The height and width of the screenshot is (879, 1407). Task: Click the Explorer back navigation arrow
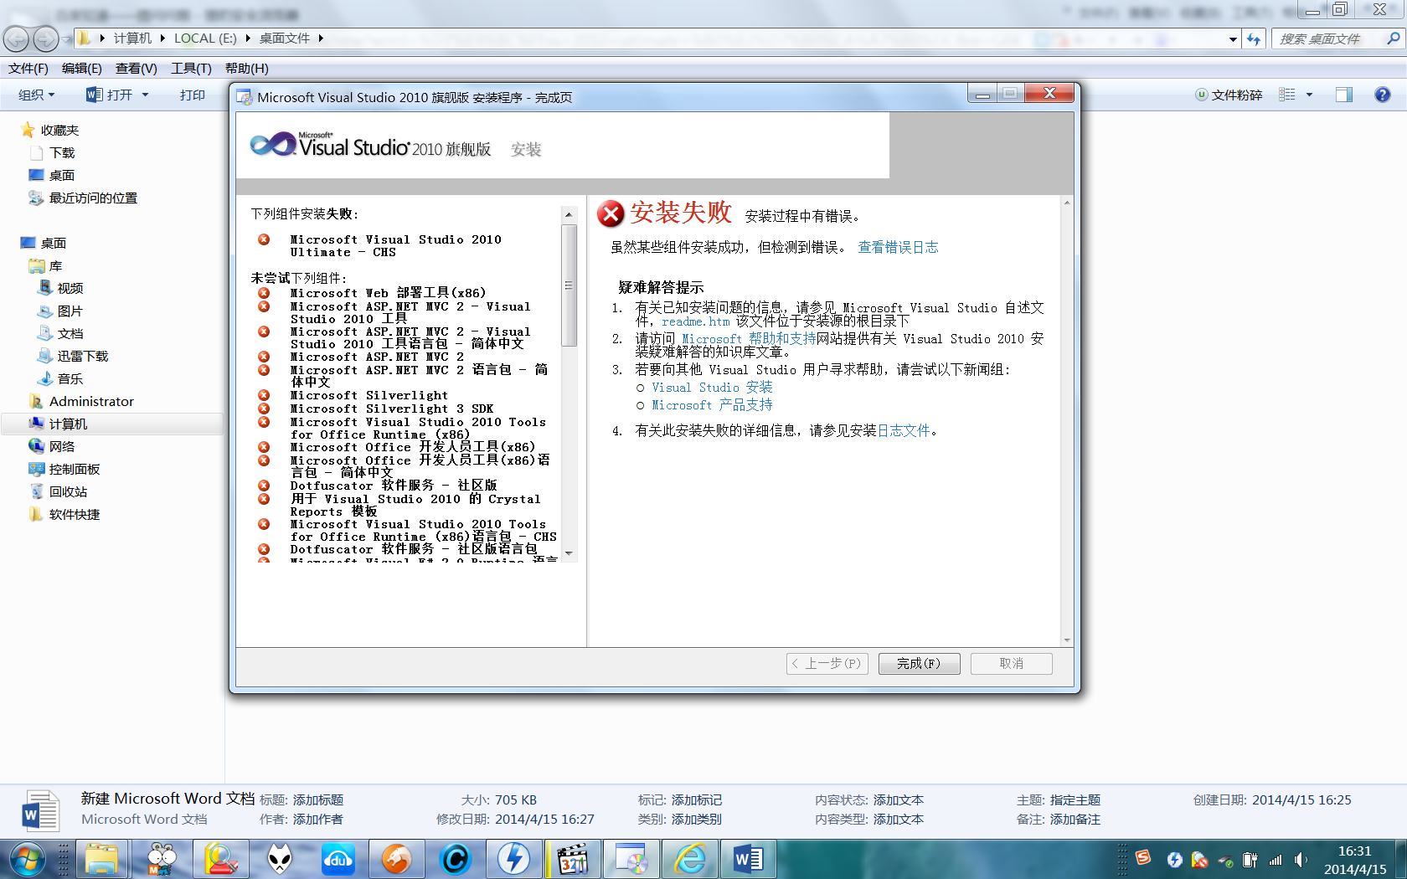click(17, 39)
